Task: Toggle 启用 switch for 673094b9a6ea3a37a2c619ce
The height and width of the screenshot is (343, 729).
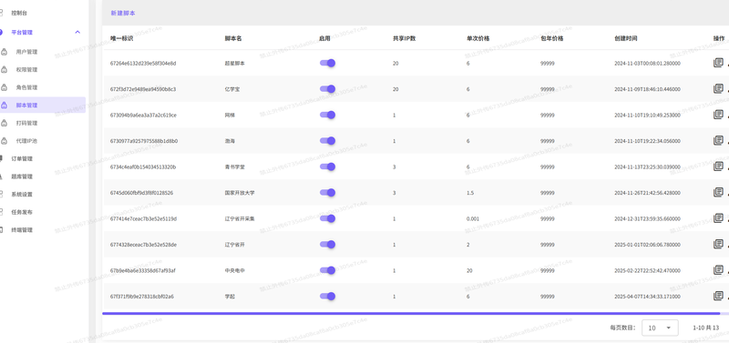Action: pyautogui.click(x=327, y=116)
